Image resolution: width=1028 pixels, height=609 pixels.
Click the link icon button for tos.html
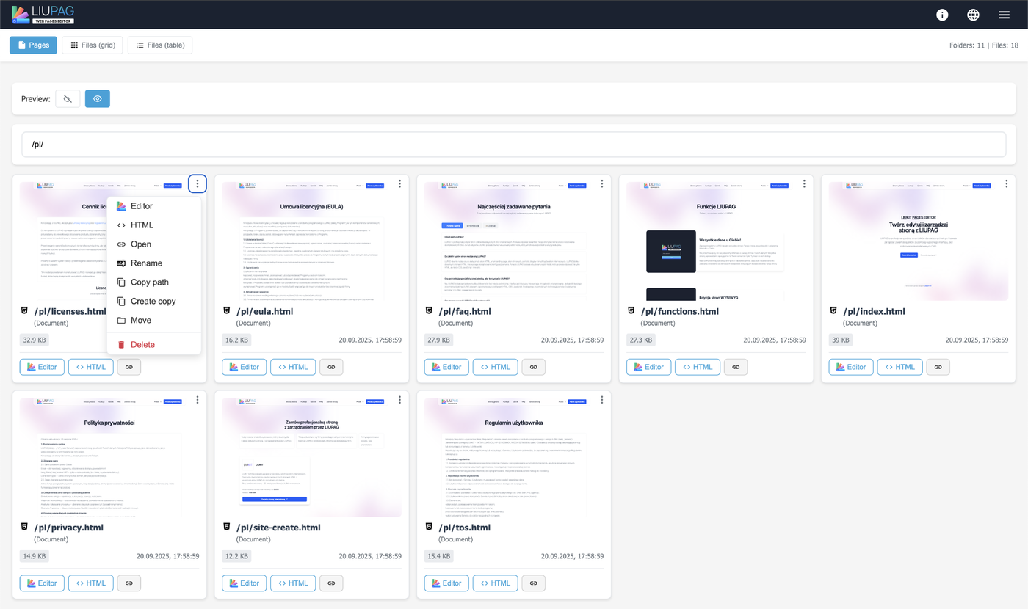(533, 583)
